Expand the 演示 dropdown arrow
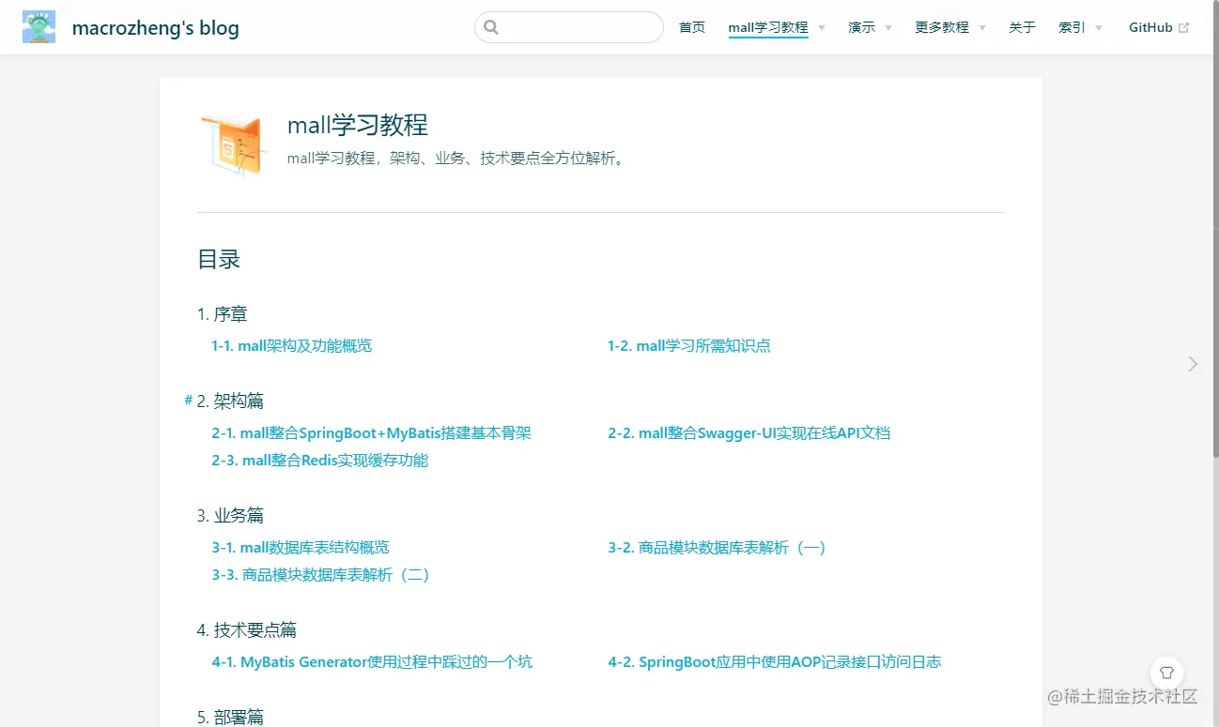The height and width of the screenshot is (727, 1219). 888,28
